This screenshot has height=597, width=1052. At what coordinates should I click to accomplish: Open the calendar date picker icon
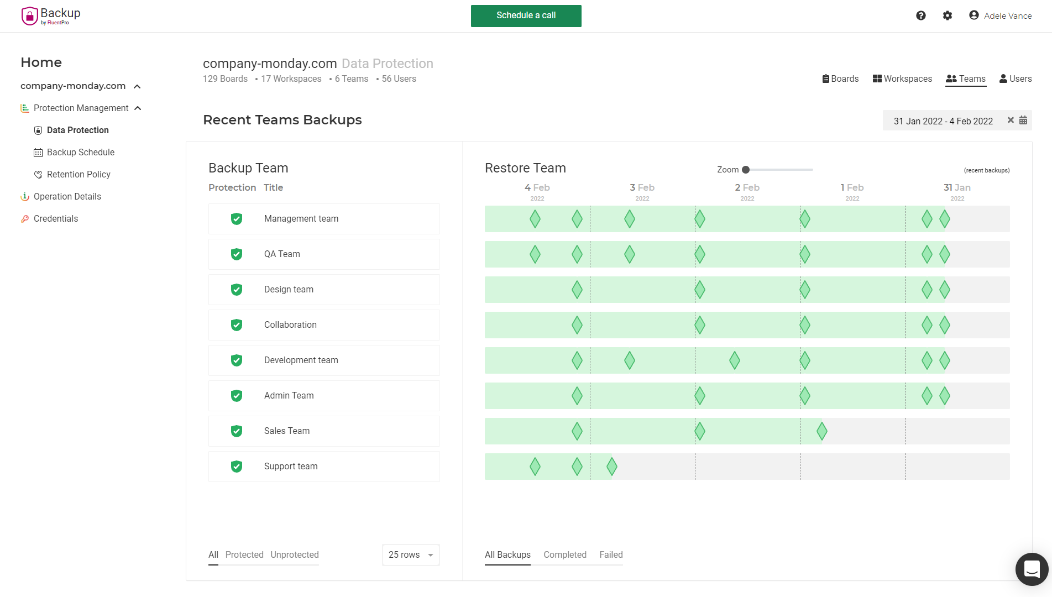1023,121
